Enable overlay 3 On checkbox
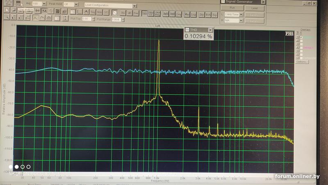Screen dimensions: 328x185 (301, 44)
